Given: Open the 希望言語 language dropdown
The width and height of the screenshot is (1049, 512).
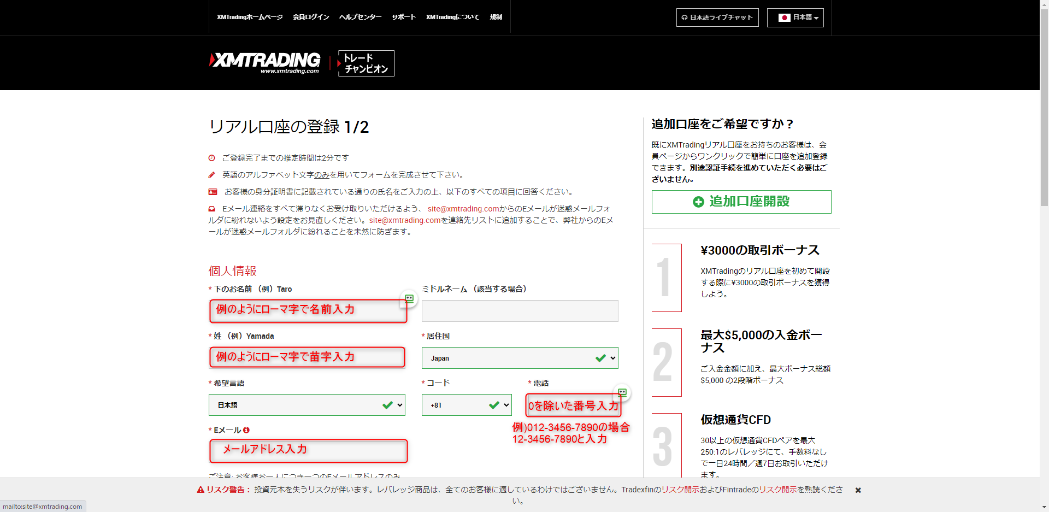Looking at the screenshot, I should point(307,405).
